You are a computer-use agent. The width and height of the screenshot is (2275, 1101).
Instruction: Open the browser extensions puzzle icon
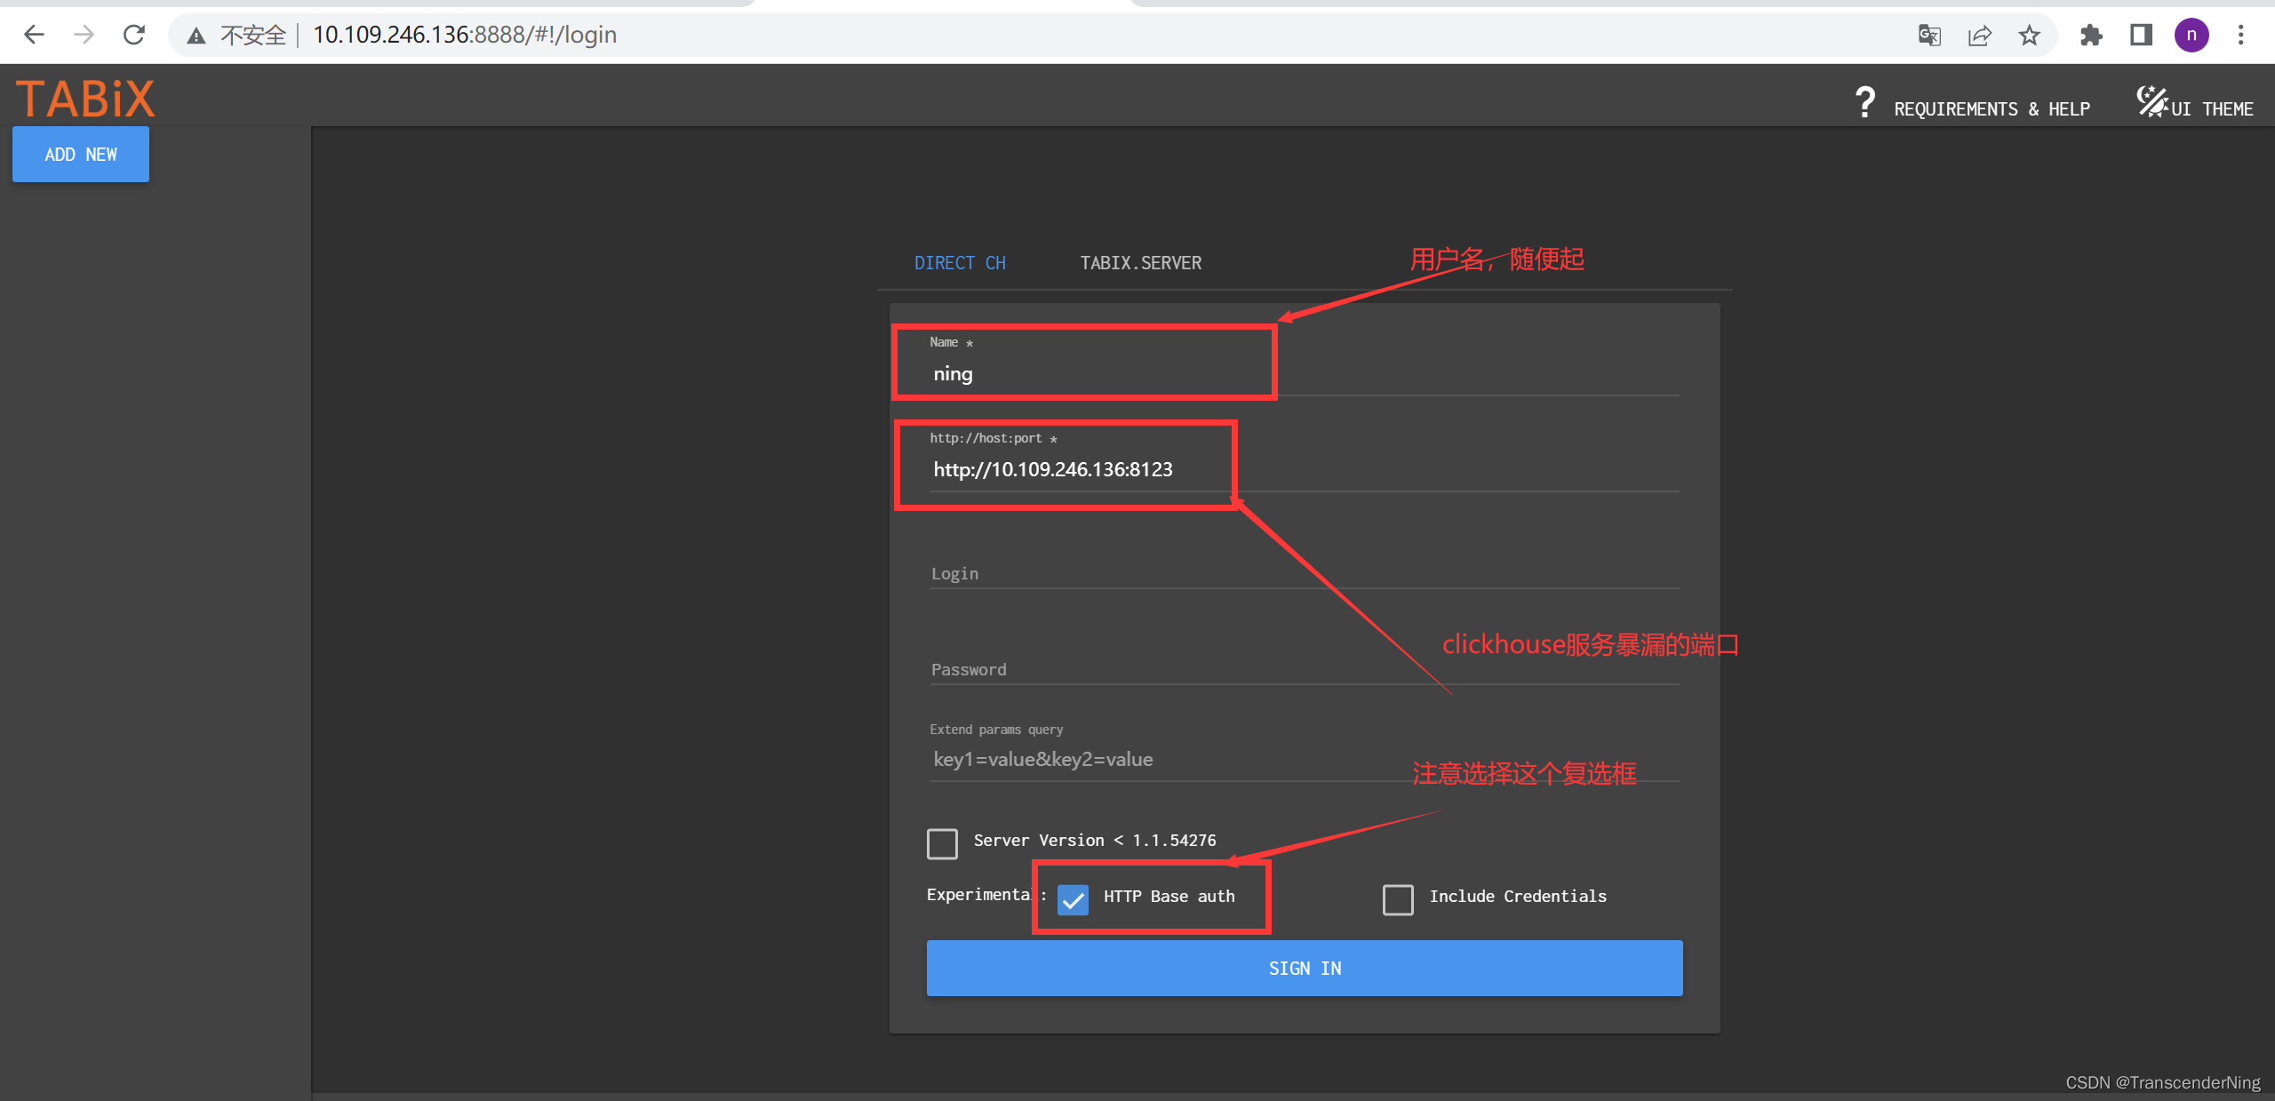pyautogui.click(x=2091, y=35)
